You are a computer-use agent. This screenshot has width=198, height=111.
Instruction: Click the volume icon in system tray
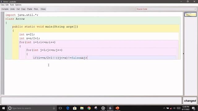click(174, 108)
